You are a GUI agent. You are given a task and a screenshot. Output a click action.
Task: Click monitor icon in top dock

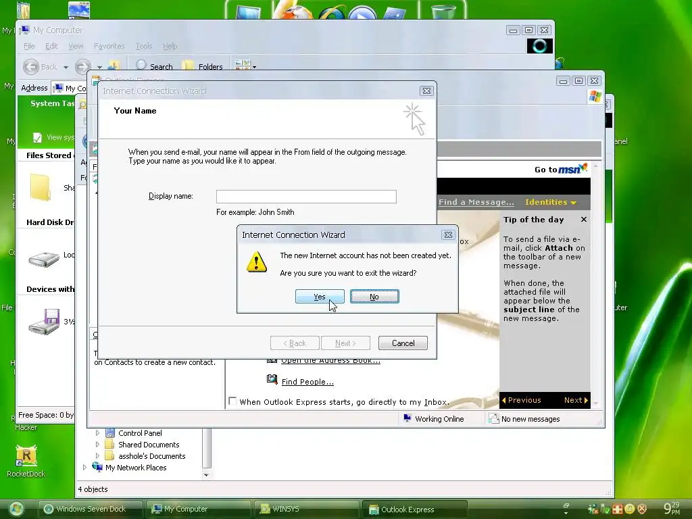click(248, 12)
